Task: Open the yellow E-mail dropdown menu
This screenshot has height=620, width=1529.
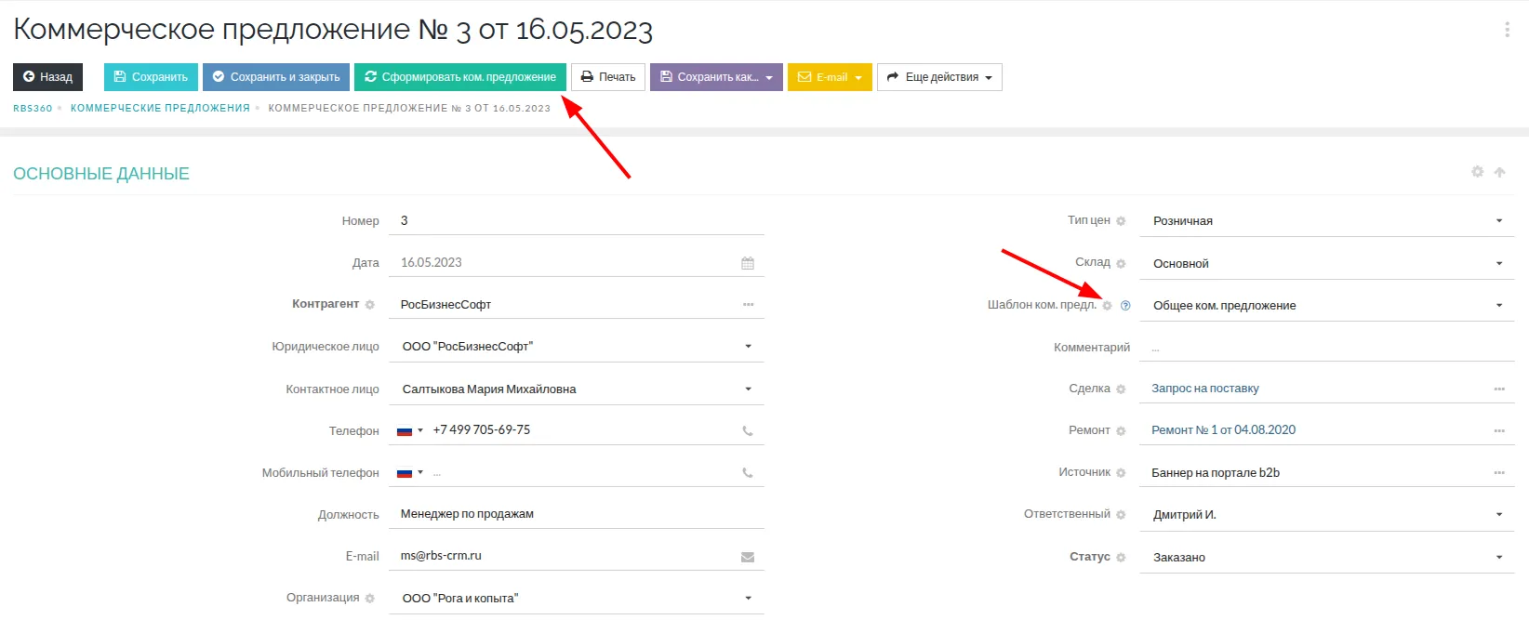Action: (x=830, y=77)
